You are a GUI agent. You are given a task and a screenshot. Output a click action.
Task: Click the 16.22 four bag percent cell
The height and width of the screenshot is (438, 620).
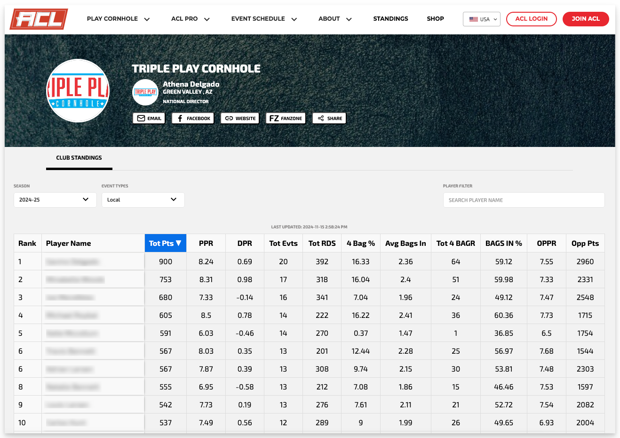coord(361,316)
